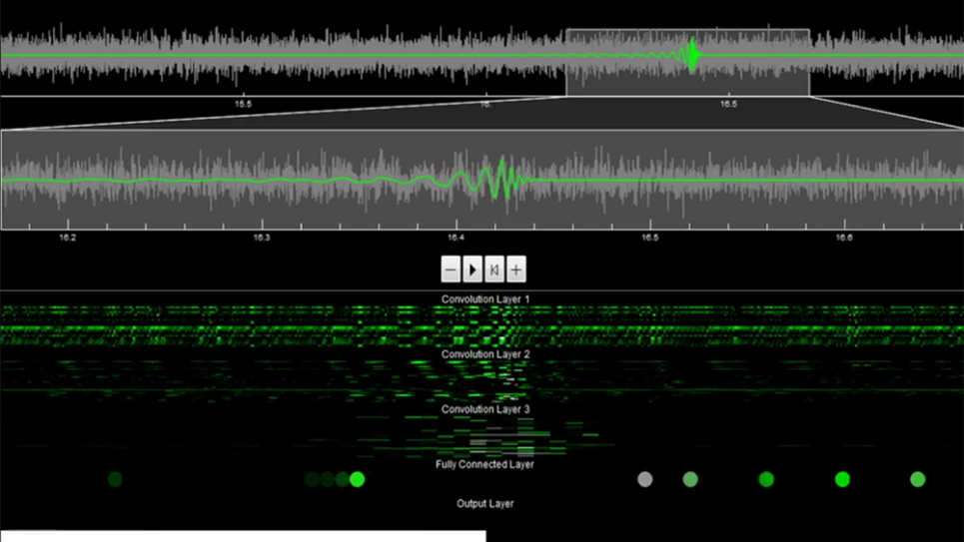This screenshot has height=542, width=964.
Task: Click the 15.5 tick on the overview time axis
Action: pyautogui.click(x=243, y=104)
